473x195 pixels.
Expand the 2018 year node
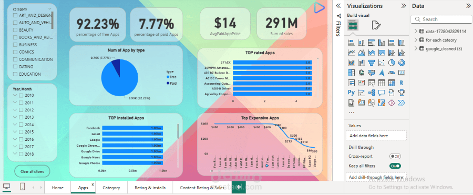pyautogui.click(x=15, y=154)
